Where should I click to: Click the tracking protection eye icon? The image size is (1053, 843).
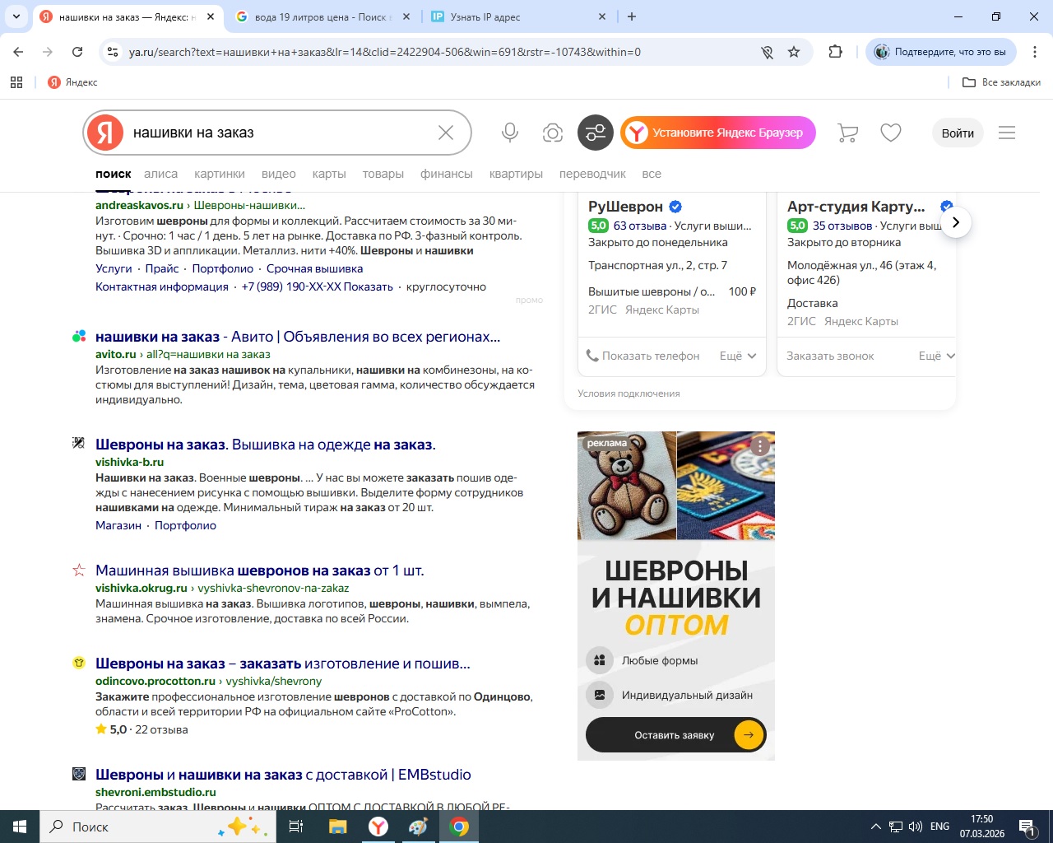pyautogui.click(x=767, y=52)
